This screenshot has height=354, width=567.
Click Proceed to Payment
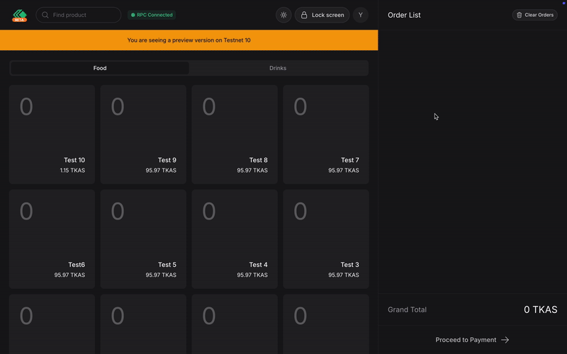[x=472, y=340]
